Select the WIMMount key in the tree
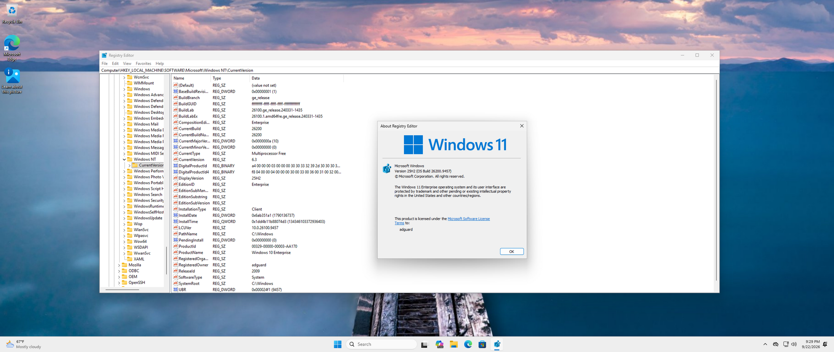The image size is (834, 352). pos(144,83)
